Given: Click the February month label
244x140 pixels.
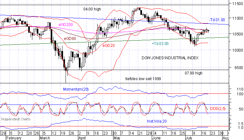Looking at the screenshot, I should click(14, 138).
